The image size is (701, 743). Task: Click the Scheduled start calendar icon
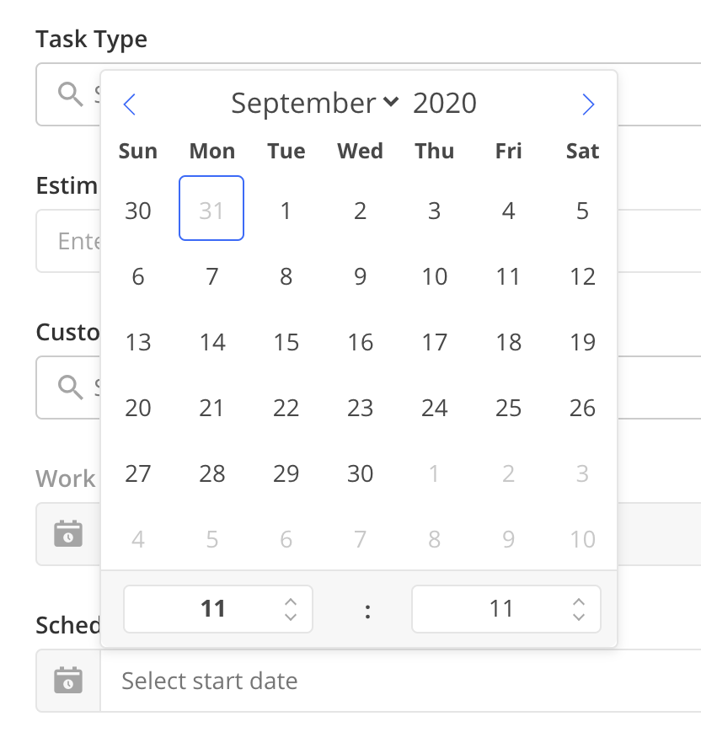tap(68, 681)
